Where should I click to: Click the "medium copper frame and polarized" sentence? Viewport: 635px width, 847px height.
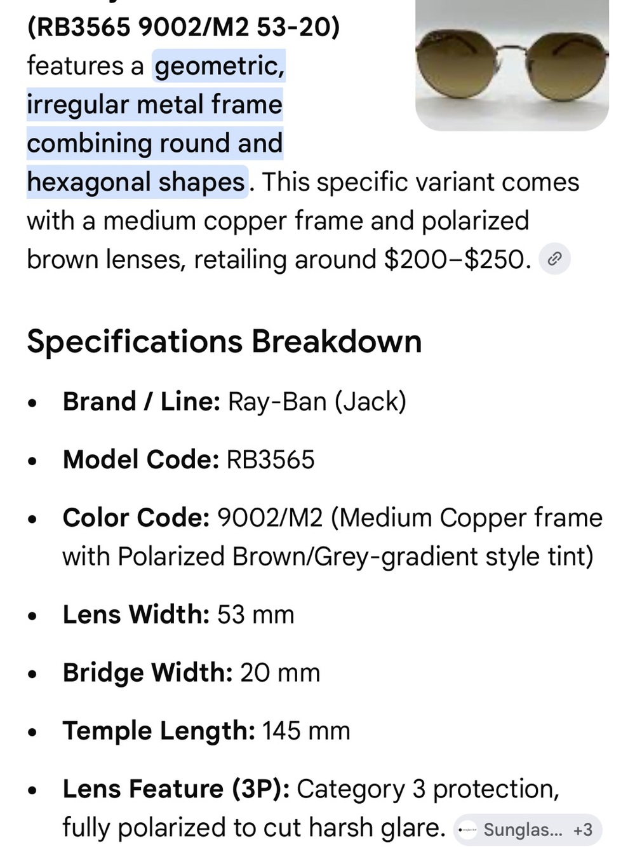coord(316,220)
